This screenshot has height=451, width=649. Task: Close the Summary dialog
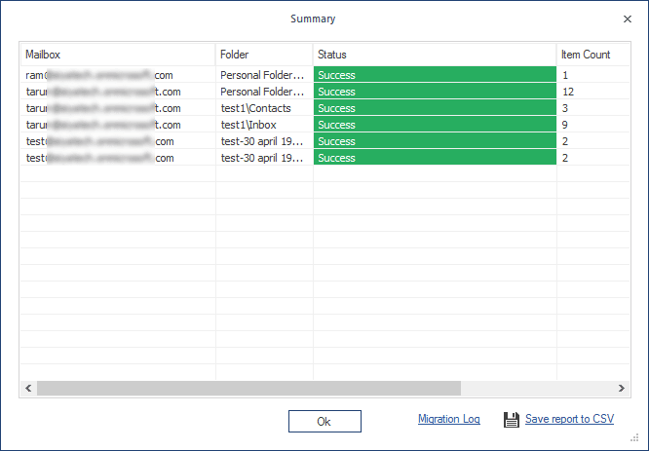click(x=628, y=19)
